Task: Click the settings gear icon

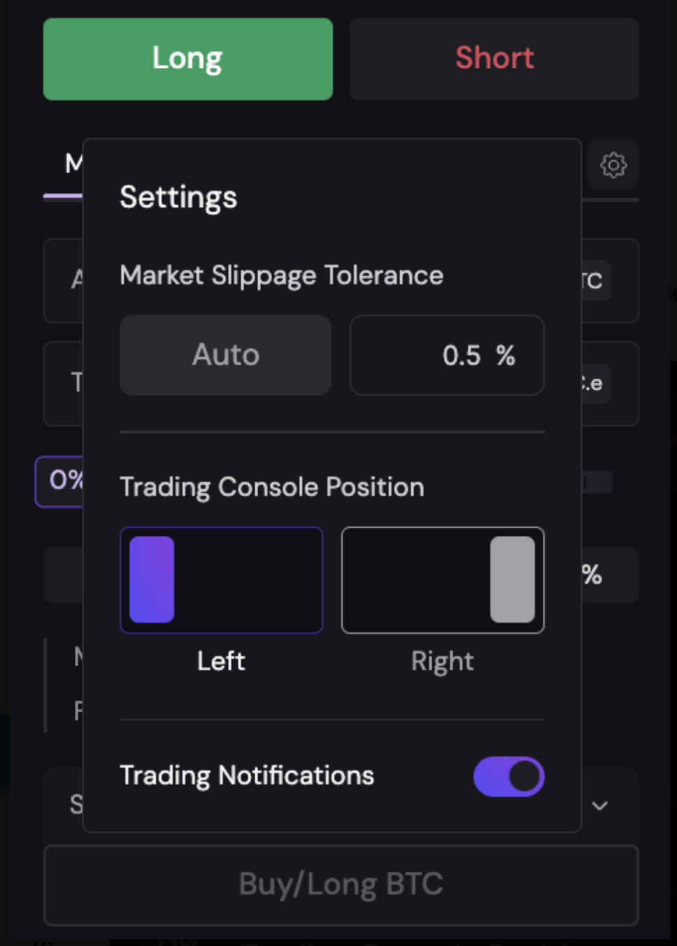Action: 613,165
